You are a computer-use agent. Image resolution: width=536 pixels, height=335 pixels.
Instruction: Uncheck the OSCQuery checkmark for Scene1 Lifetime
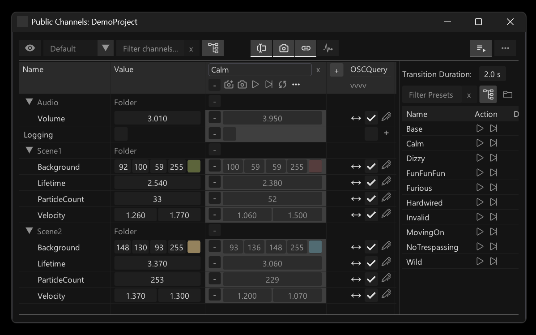point(371,183)
